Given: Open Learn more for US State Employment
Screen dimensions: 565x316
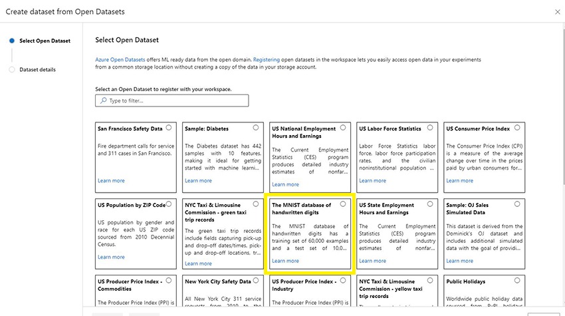Looking at the screenshot, I should (373, 261).
